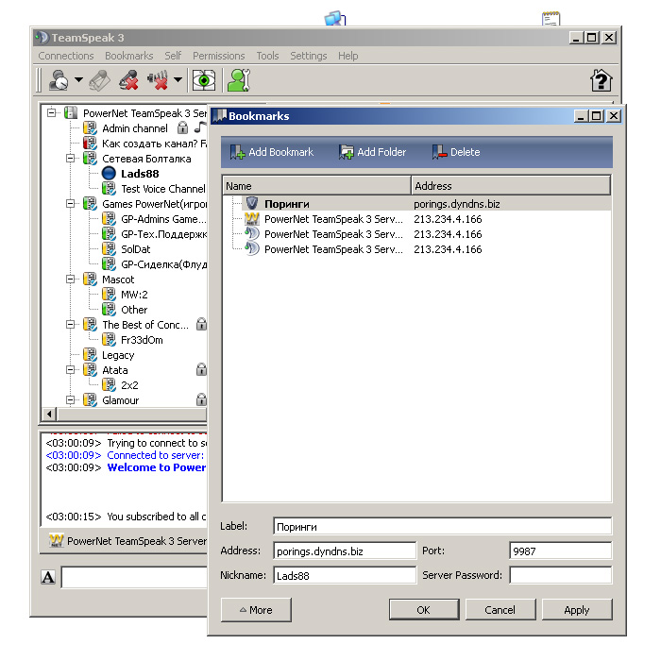Image resolution: width=661 pixels, height=661 pixels.
Task: Click Add Bookmark in Bookmarks dialog
Action: (x=272, y=152)
